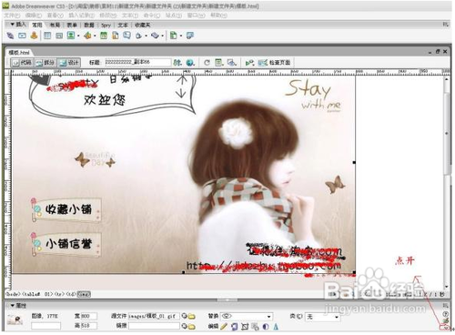Click the crop tool in Properties panel
This screenshot has width=455, height=335.
coord(245,327)
